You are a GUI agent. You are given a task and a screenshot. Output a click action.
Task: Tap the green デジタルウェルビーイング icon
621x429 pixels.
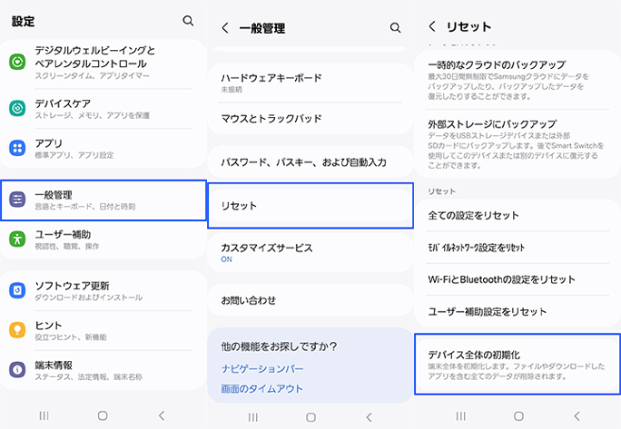pos(17,62)
